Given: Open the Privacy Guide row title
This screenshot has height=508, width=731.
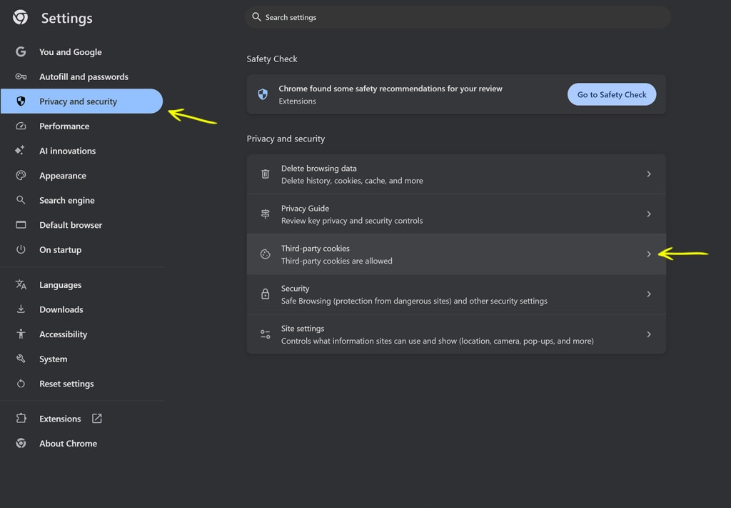Looking at the screenshot, I should (305, 209).
